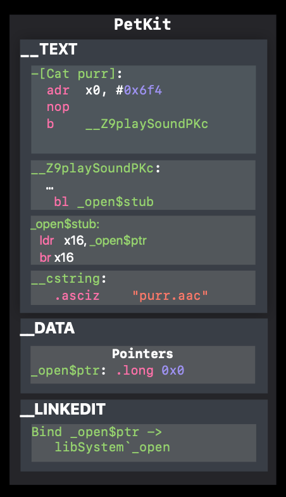Select the br x16 instruction

57,257
